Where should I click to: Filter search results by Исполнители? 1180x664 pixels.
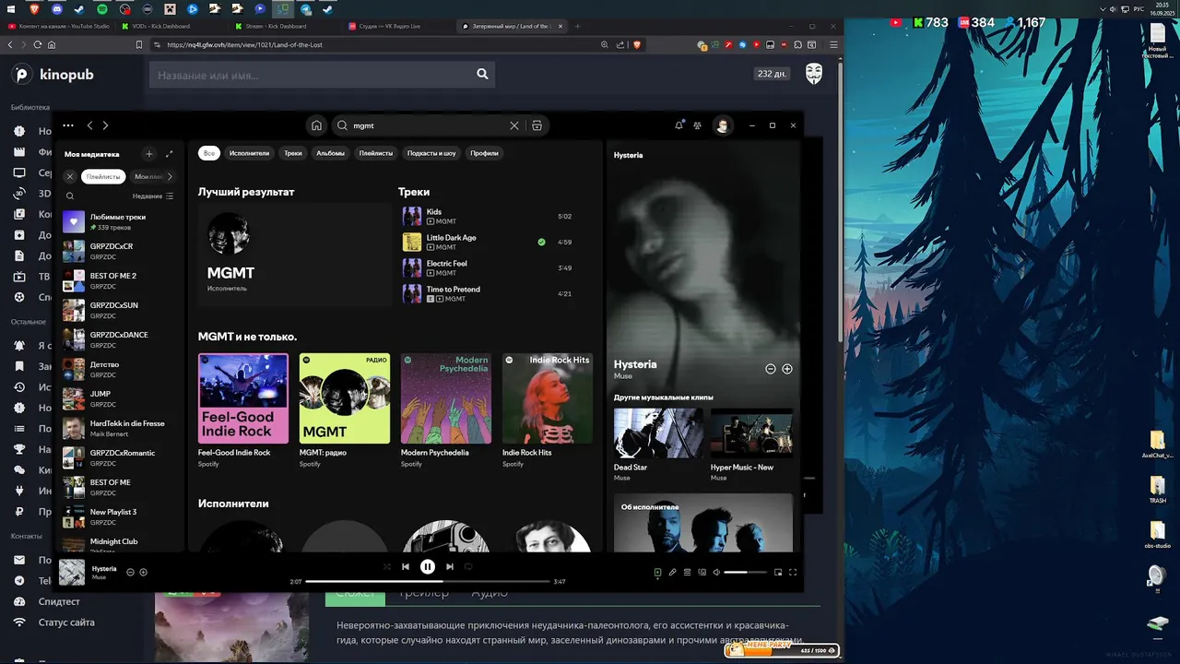coord(249,153)
